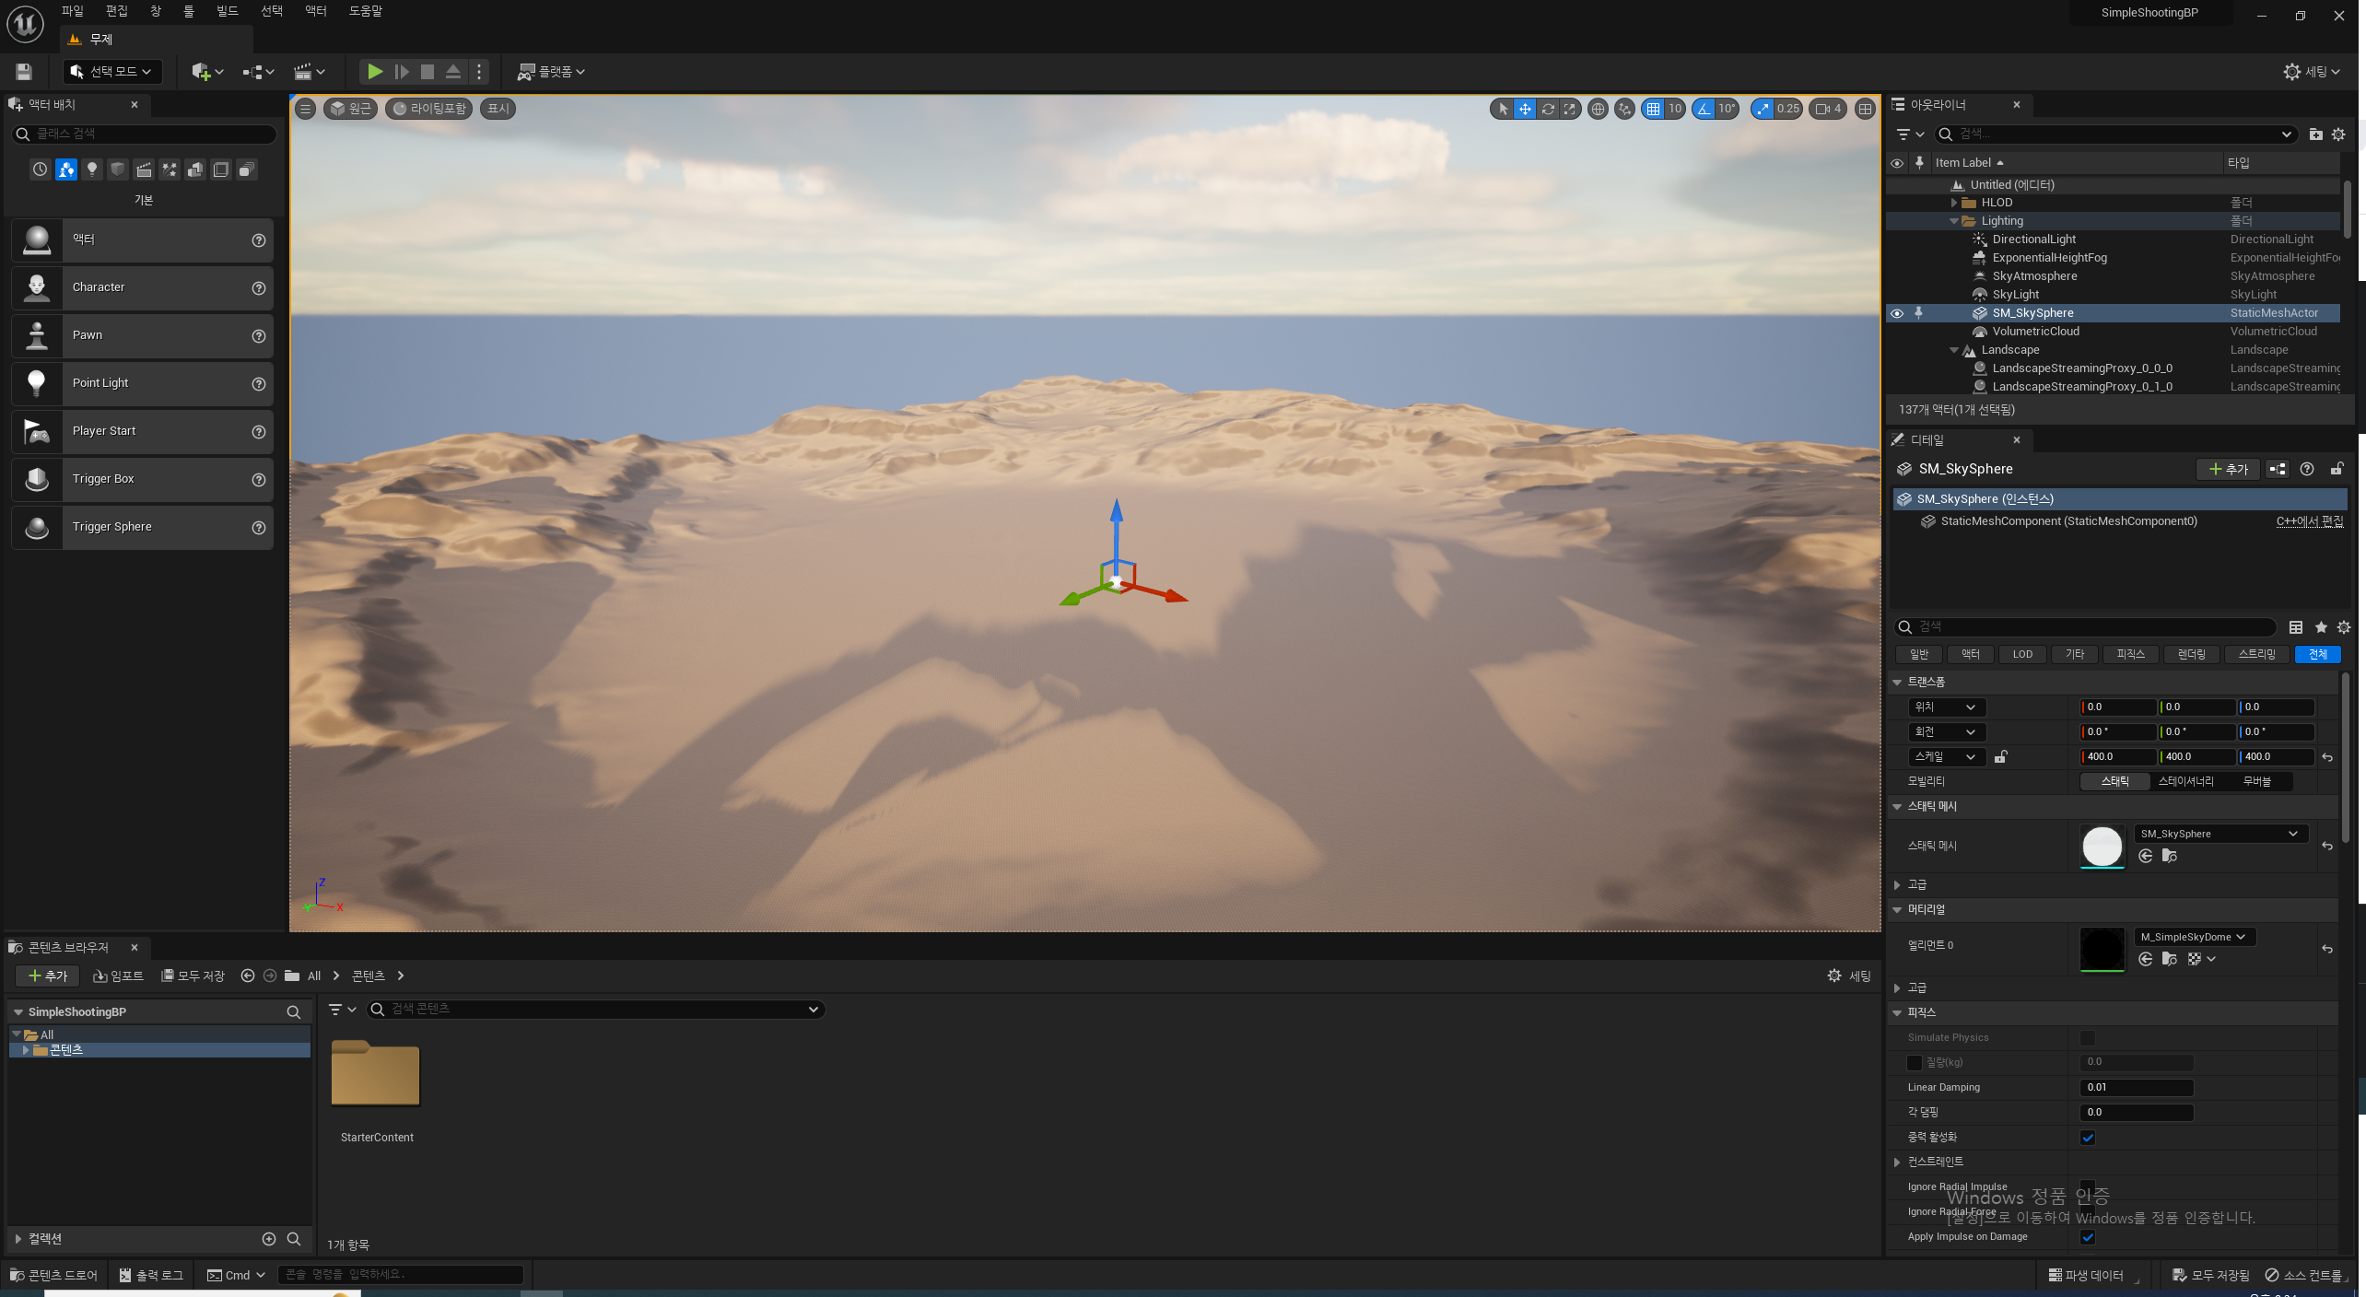This screenshot has width=2366, height=1297.
Task: Click the green Play button
Action: tap(374, 71)
